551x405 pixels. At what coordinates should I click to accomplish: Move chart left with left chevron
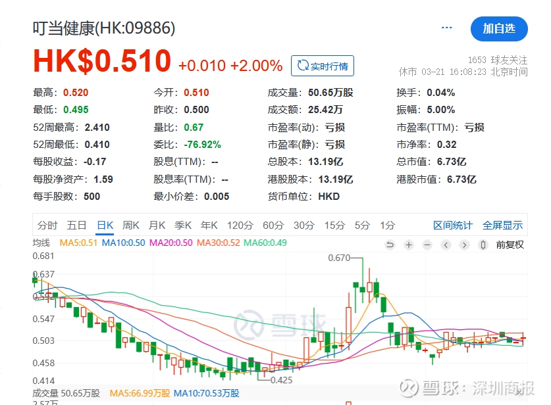(446, 245)
